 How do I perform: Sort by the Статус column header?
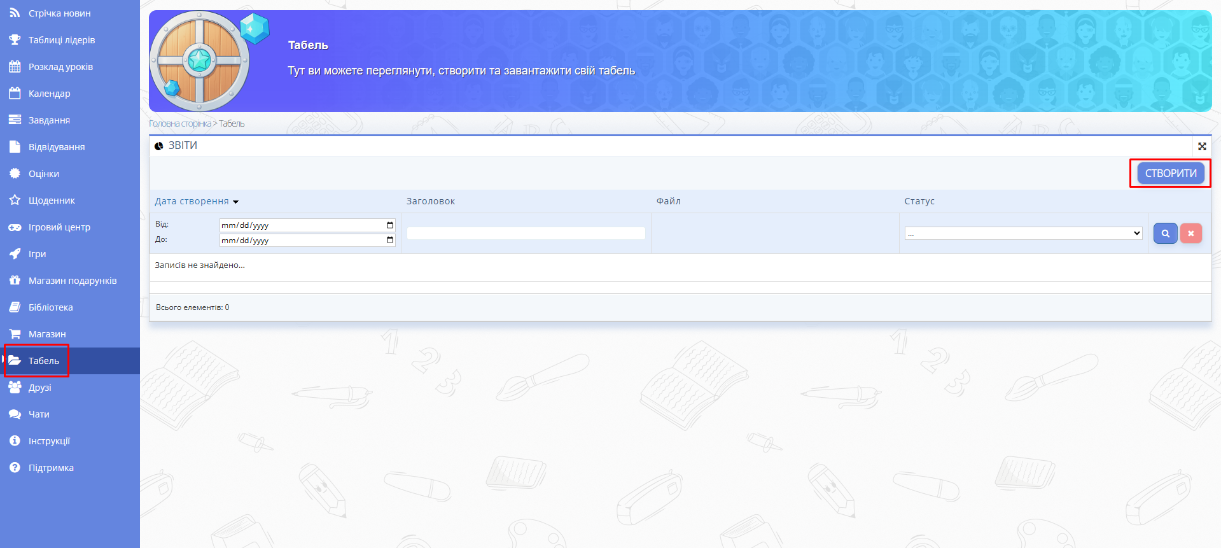point(919,201)
